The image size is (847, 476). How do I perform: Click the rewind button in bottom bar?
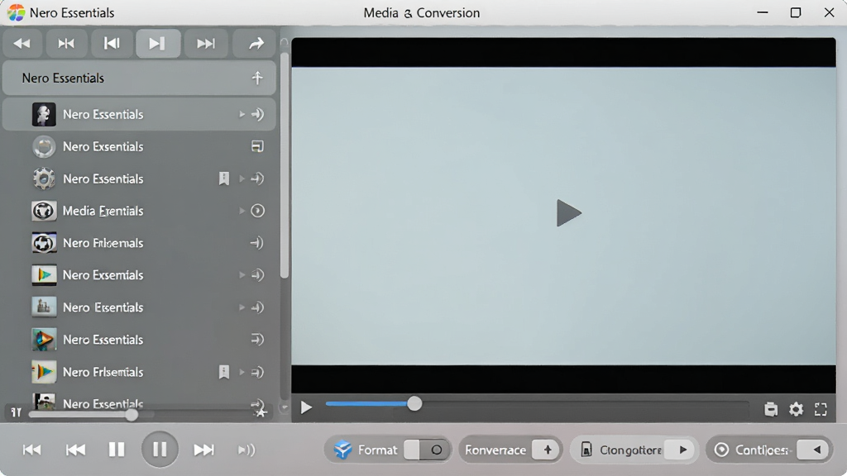click(x=75, y=450)
